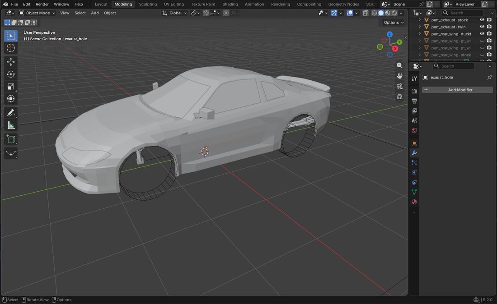Activate the 3D Cursor tool
The height and width of the screenshot is (304, 497).
pyautogui.click(x=11, y=48)
